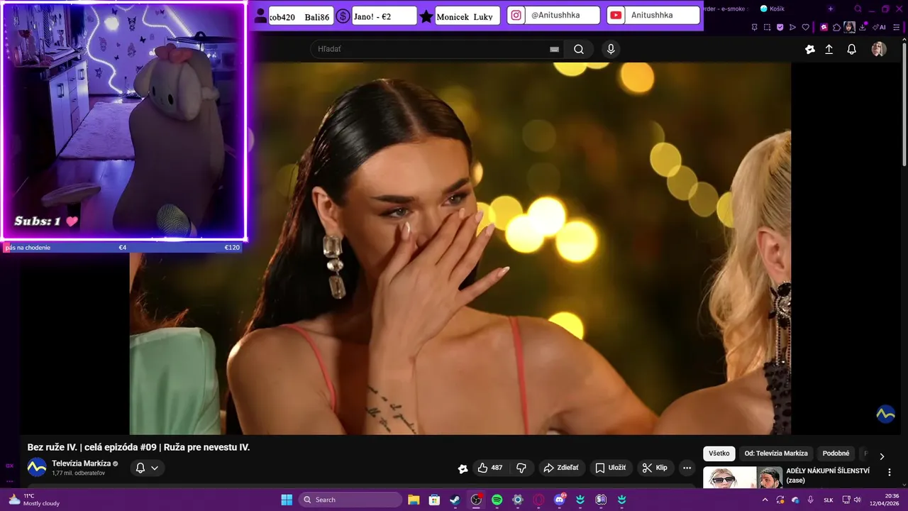The width and height of the screenshot is (908, 511).
Task: Open three-dot menu for ADÉLY NÁKUPNÍ ŠÍLENSTVÍ video
Action: click(890, 472)
